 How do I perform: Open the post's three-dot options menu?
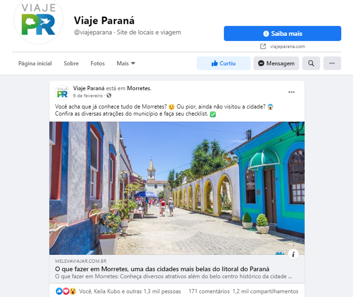pyautogui.click(x=291, y=92)
